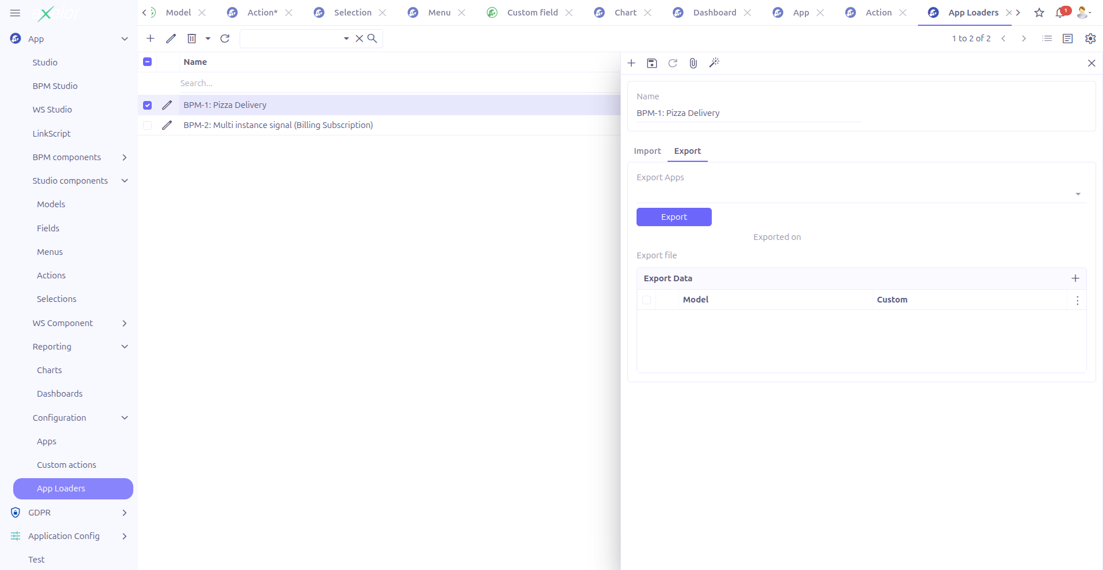Open the view settings gear

(x=1090, y=38)
